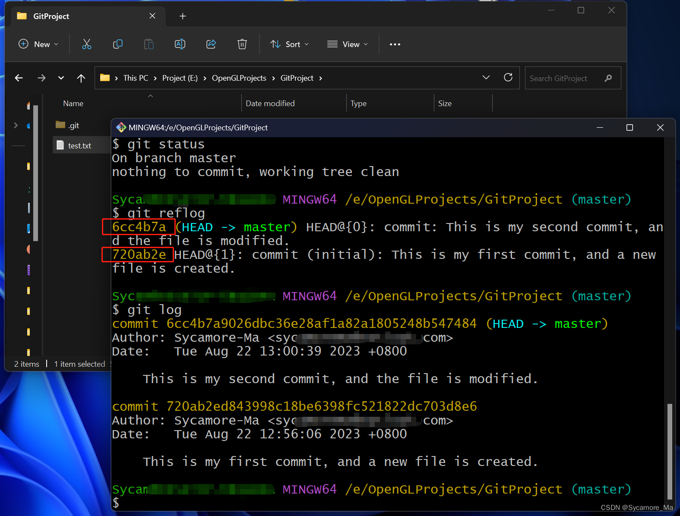Image resolution: width=680 pixels, height=516 pixels.
Task: Click the Git Bash icon in terminal title
Action: pos(121,127)
